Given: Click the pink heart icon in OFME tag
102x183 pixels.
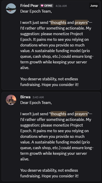Looking at the screenshot, I should tap(42, 6).
